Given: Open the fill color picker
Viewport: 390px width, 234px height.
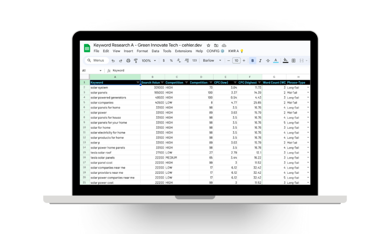Looking at the screenshot, I should tap(285, 61).
